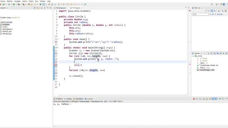The height and width of the screenshot is (128, 228).
Task: Open the Run menu
Action: (36, 1)
